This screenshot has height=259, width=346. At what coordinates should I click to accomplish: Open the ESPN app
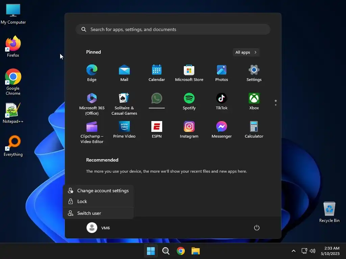coord(157,129)
